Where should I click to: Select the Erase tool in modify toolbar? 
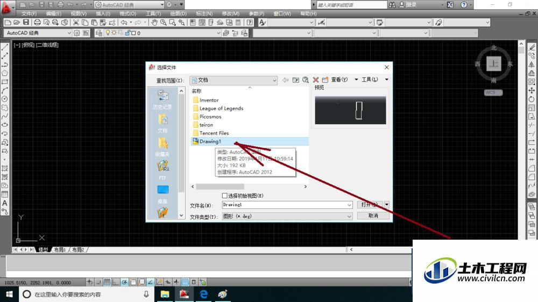532,47
